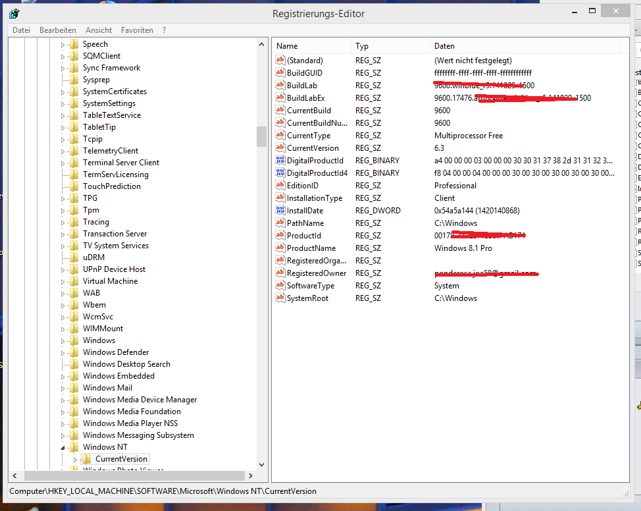Click the registry path in status bar
The width and height of the screenshot is (641, 511).
[163, 491]
